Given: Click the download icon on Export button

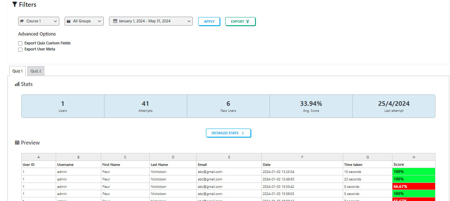Looking at the screenshot, I should tap(248, 22).
